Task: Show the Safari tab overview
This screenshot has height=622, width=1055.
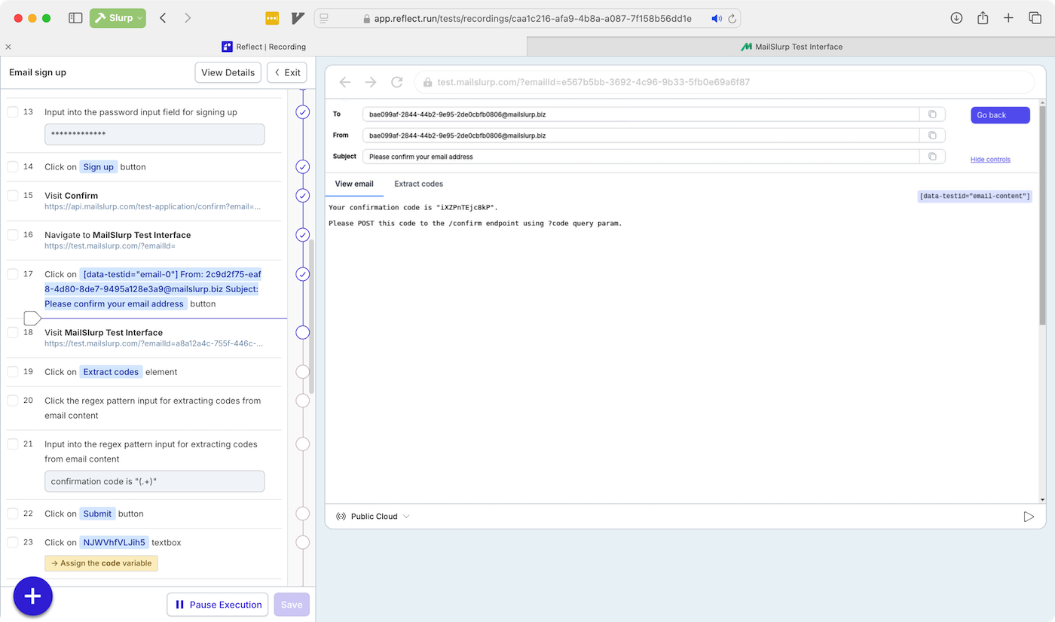Action: (1035, 18)
